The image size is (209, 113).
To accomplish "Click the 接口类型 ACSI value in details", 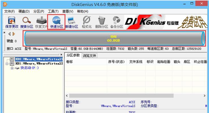I will pyautogui.click(x=132, y=102).
